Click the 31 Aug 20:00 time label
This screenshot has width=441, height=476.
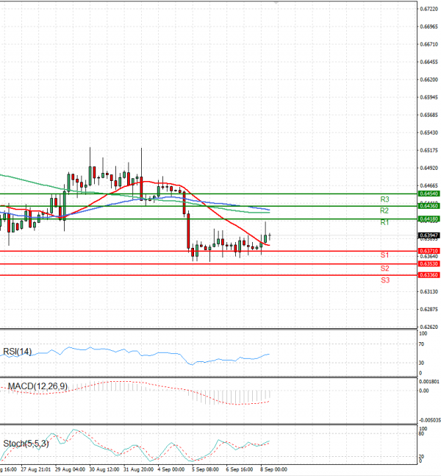139,469
